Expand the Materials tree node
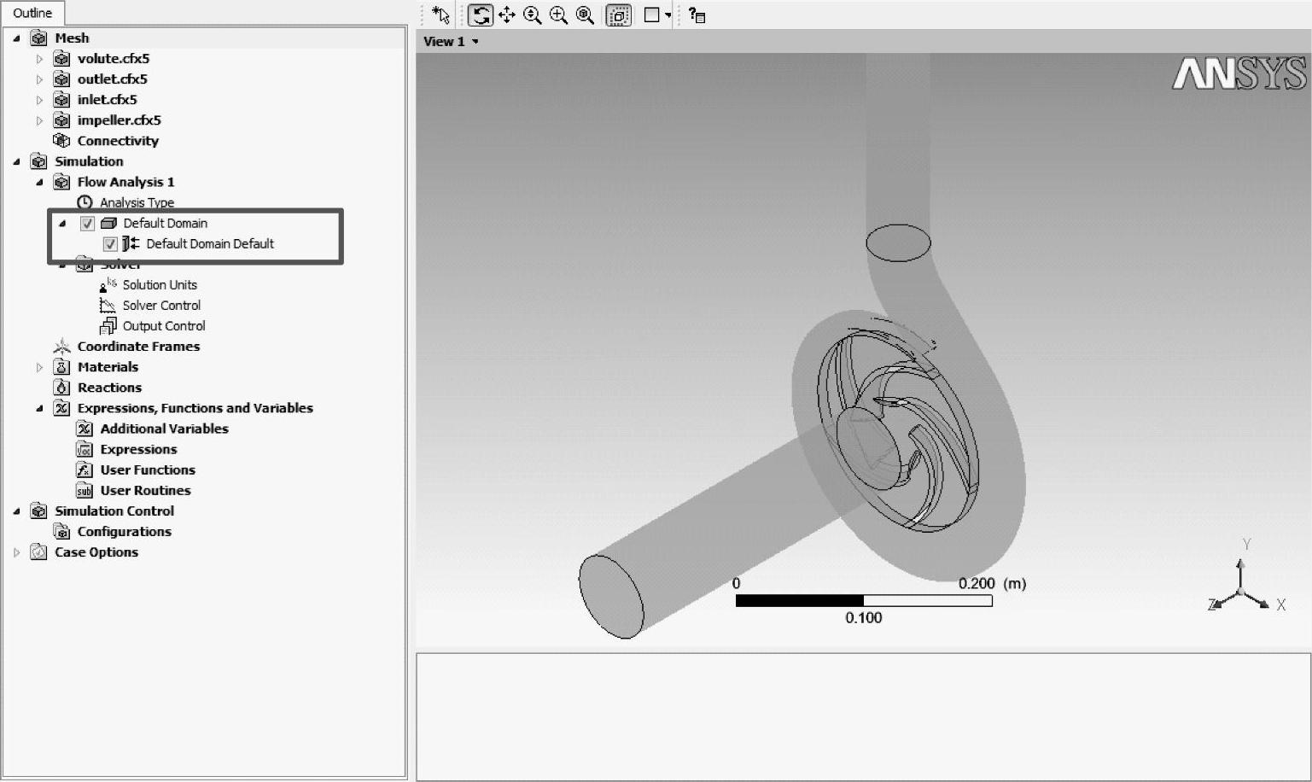The height and width of the screenshot is (782, 1312). (x=39, y=367)
